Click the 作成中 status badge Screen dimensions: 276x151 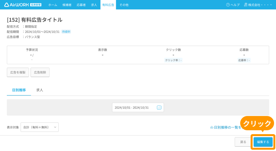tap(66, 32)
